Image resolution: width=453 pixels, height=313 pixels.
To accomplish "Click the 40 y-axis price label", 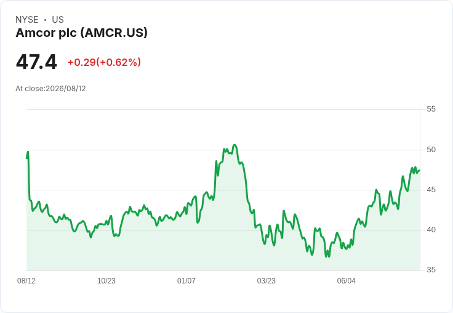I will [x=431, y=230].
